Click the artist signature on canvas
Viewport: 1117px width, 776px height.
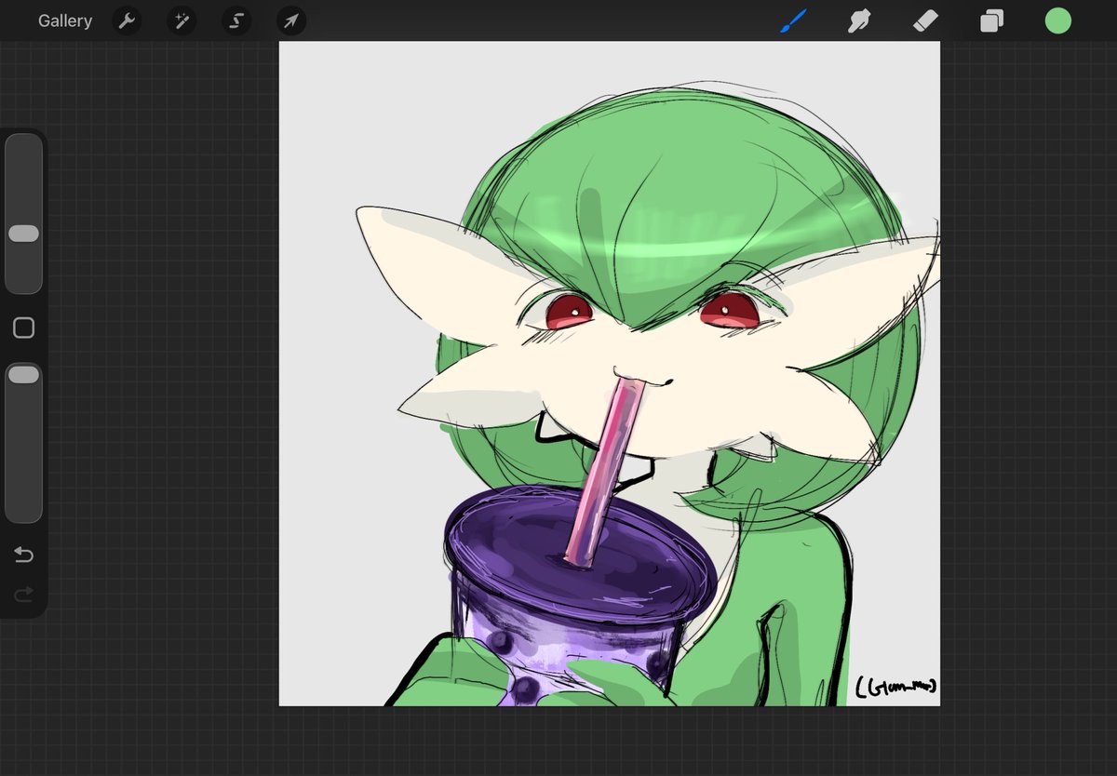click(895, 687)
